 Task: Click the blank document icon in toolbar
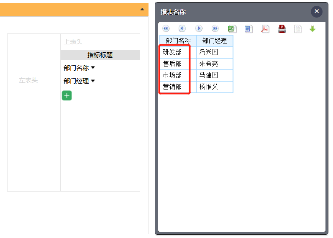click(x=297, y=29)
